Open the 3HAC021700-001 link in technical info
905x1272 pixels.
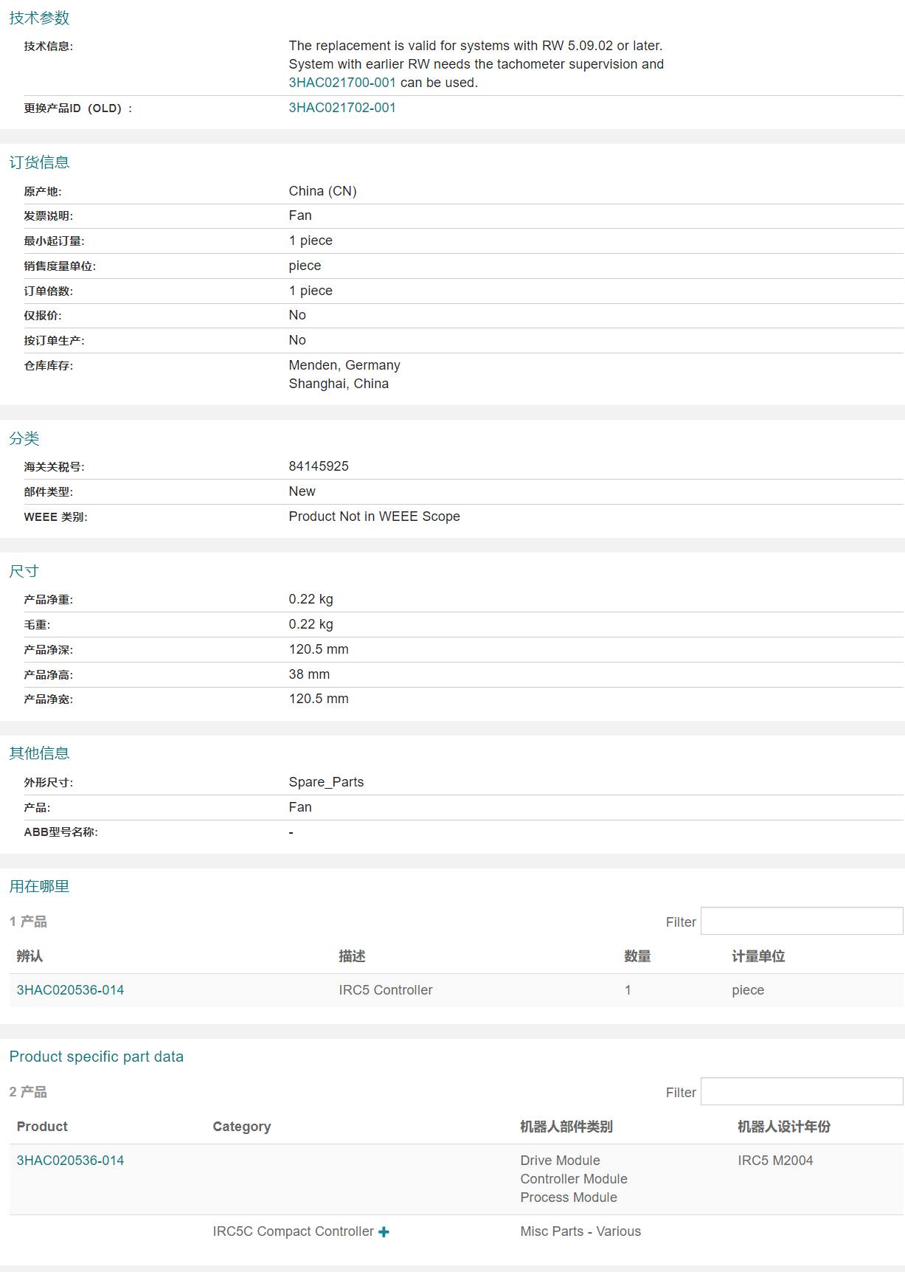pyautogui.click(x=342, y=83)
